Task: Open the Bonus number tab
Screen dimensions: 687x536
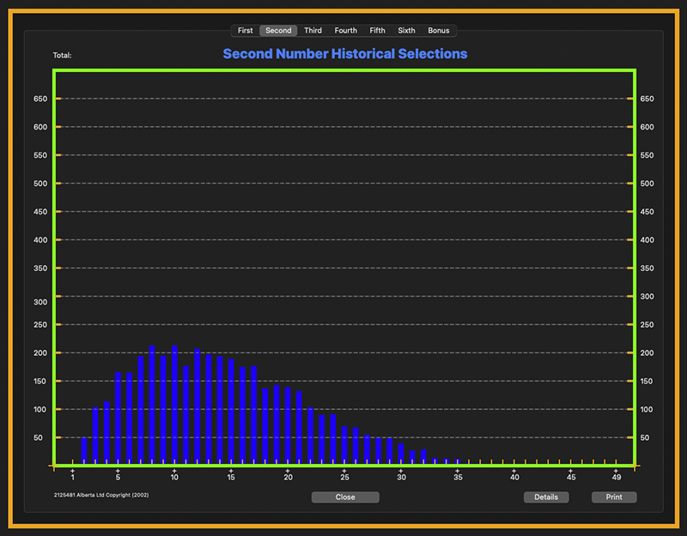Action: coord(439,31)
